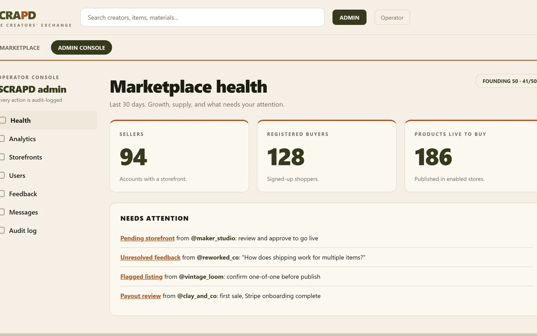Click the PRODUCTS LIVE TO BUY card
537x336 pixels.
coord(471,156)
